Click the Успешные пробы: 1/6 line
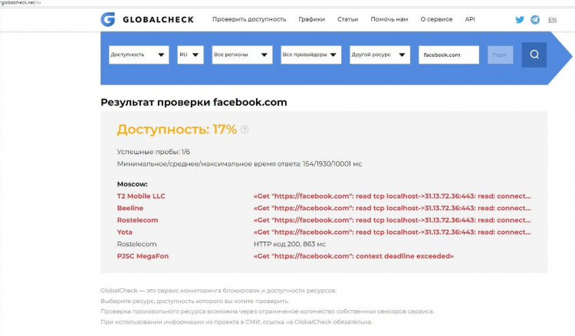The image size is (575, 336). [153, 152]
